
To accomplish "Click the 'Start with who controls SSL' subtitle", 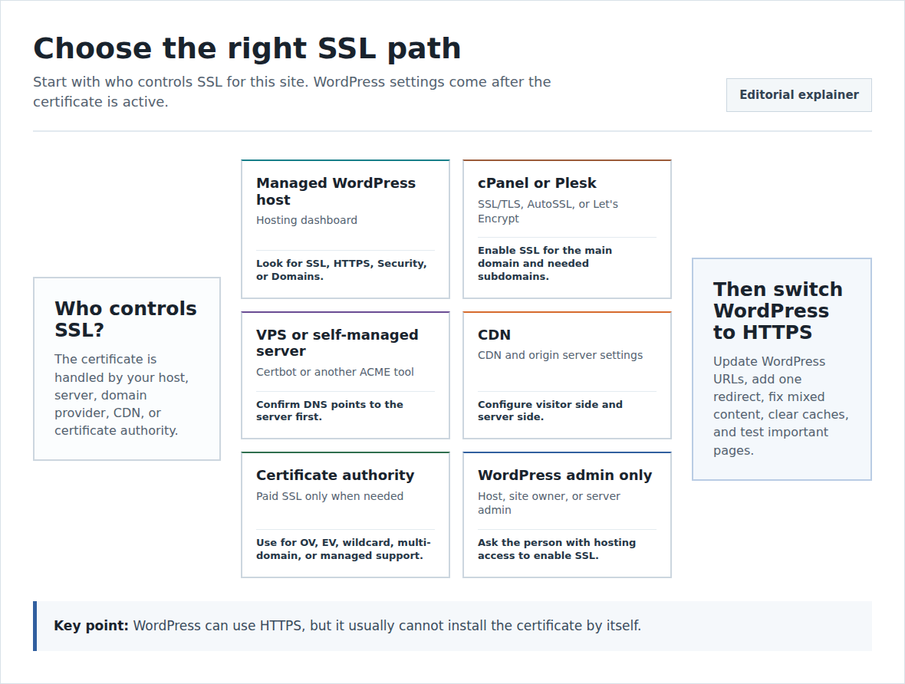I will click(x=292, y=92).
